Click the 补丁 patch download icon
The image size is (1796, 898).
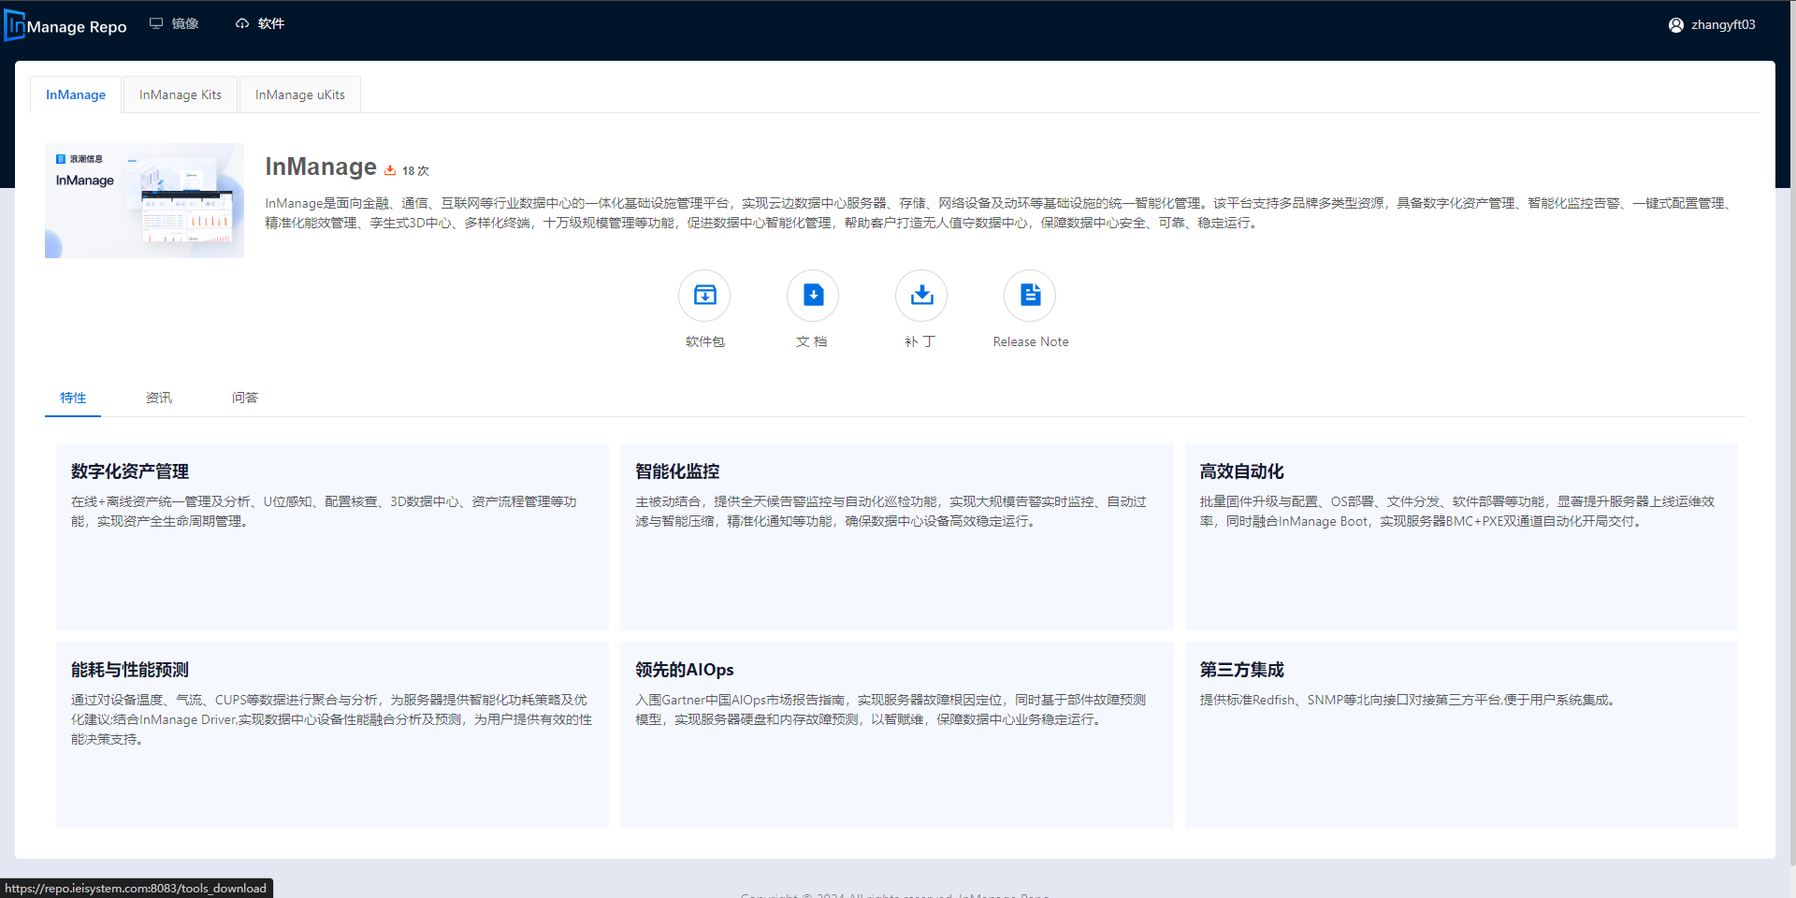click(921, 296)
